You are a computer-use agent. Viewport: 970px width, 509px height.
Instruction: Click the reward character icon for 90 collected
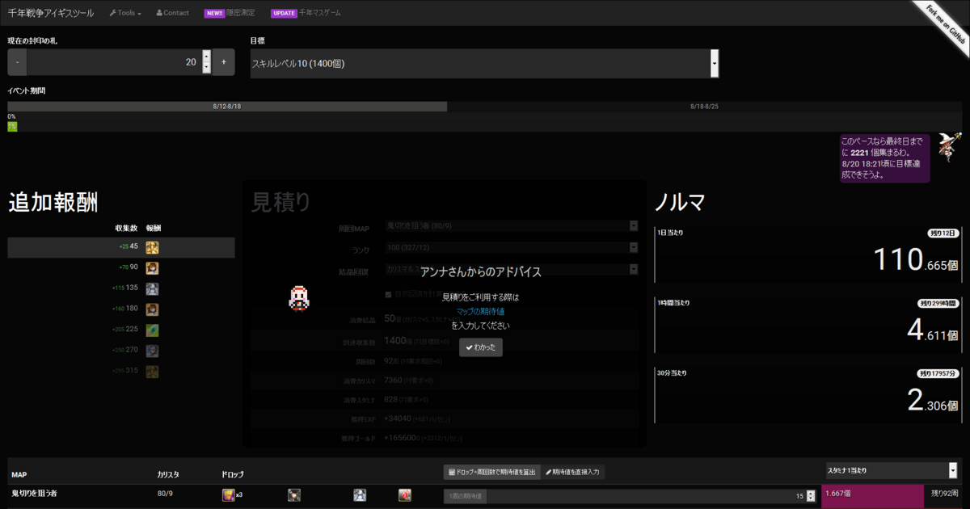[x=152, y=268]
